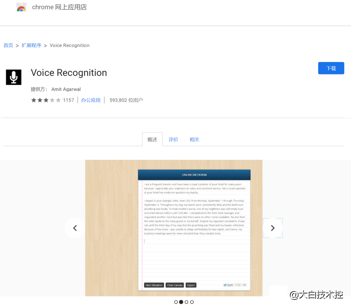Click Start Dictation button in screenshot
Image resolution: width=351 pixels, height=307 pixels.
(x=154, y=285)
